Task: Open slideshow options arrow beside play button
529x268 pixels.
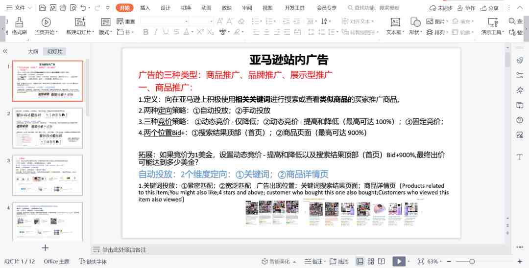Action: click(x=409, y=261)
